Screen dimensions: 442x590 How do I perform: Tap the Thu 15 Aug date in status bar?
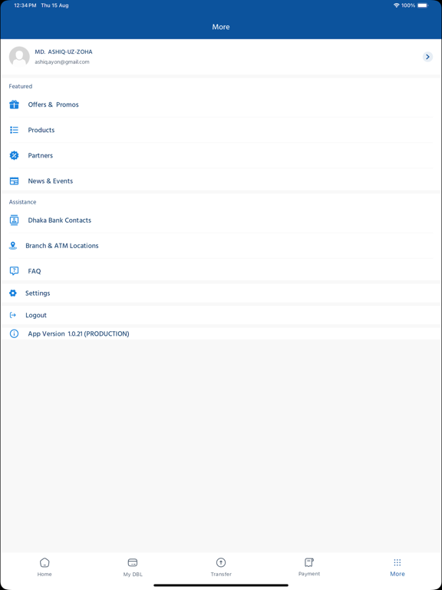tap(55, 5)
